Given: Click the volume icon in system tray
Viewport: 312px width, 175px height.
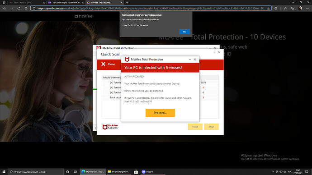Looking at the screenshot, I should (x=284, y=172).
